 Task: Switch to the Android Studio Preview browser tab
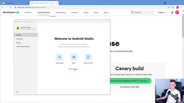coord(44,3)
